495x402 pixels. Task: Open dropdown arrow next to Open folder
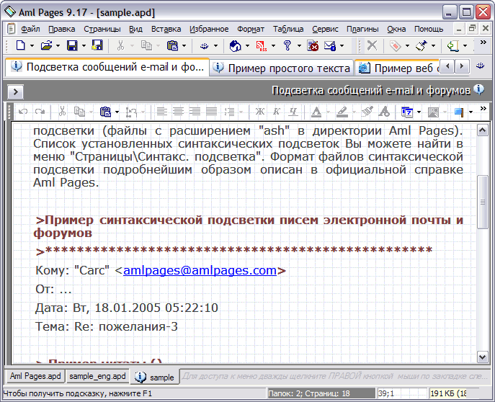[58, 46]
